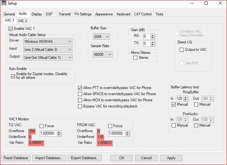Open the Sample Rate dropdown
227x165 pixels.
click(x=103, y=54)
